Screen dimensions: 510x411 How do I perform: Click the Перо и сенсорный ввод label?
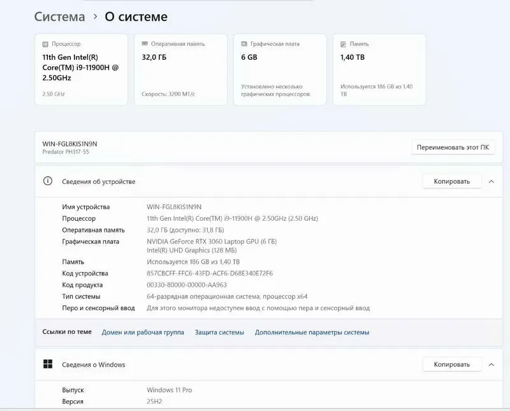click(x=98, y=308)
